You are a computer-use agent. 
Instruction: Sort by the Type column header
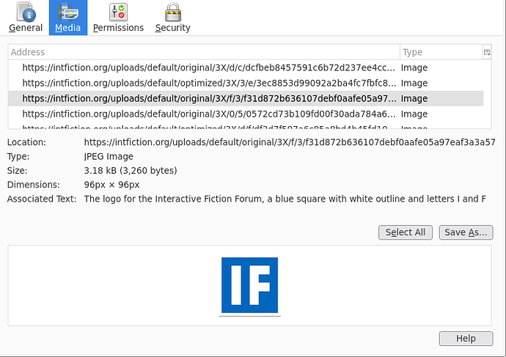click(441, 52)
